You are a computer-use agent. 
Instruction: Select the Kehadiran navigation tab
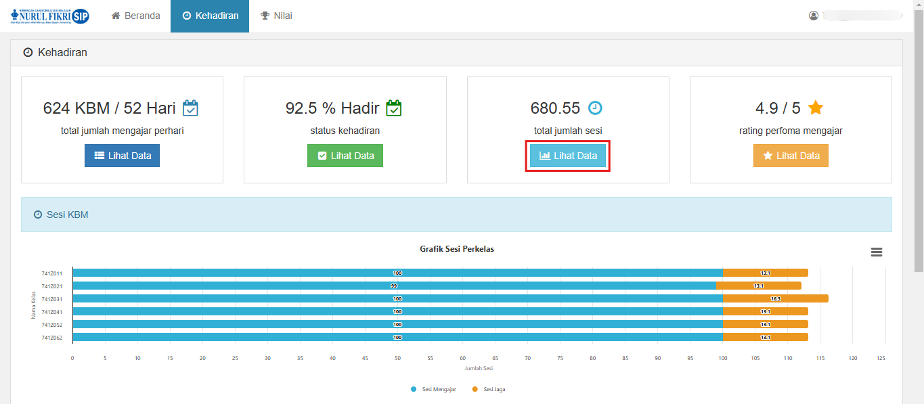[x=210, y=16]
